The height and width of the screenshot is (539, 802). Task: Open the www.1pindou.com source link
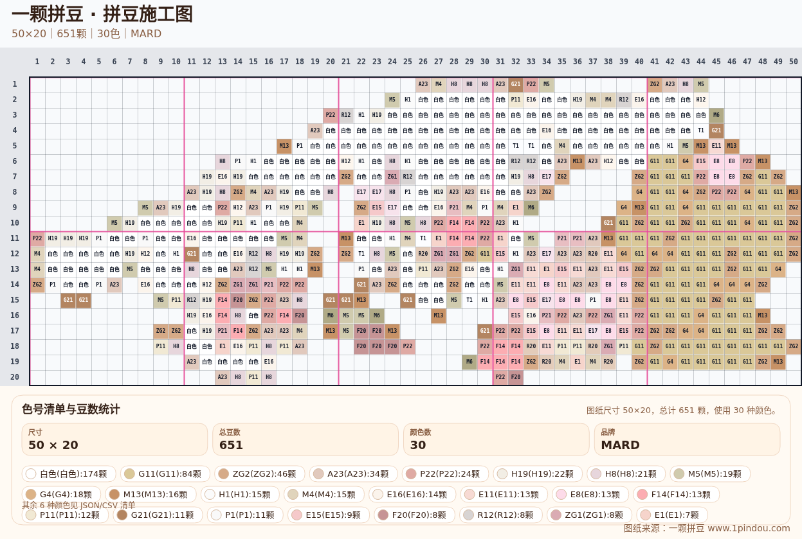tap(749, 528)
